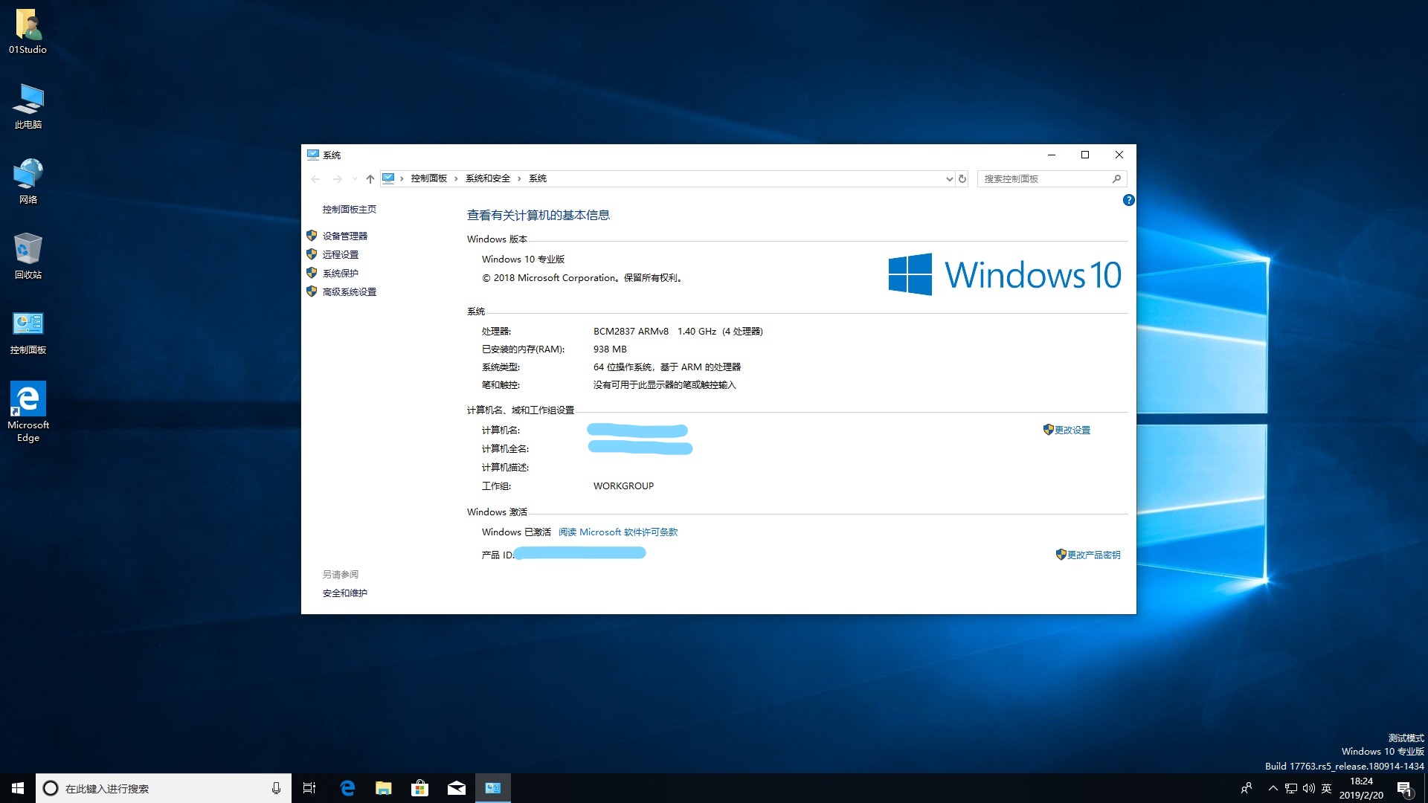Expand the address bar history dropdown
The width and height of the screenshot is (1428, 803).
948,178
